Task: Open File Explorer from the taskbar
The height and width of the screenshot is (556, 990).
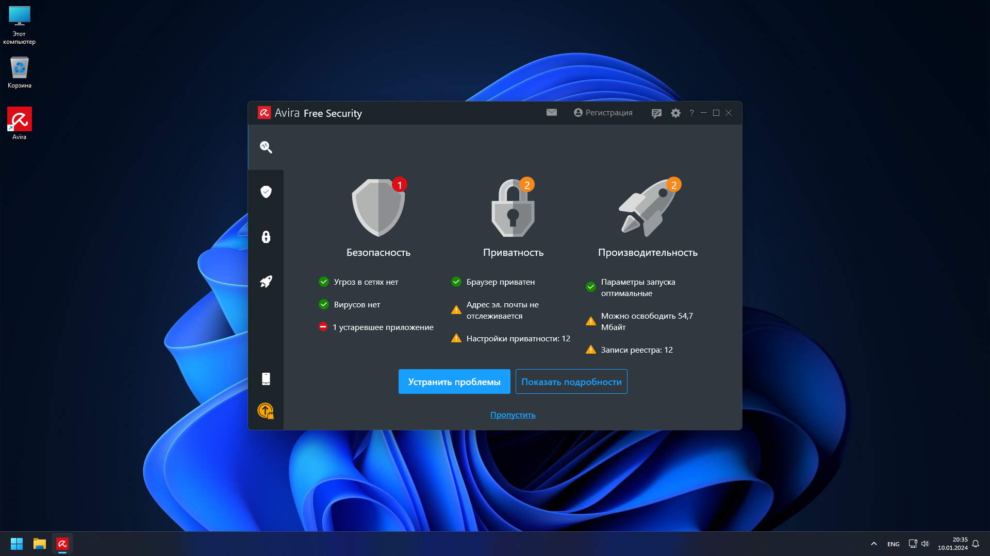Action: tap(40, 544)
